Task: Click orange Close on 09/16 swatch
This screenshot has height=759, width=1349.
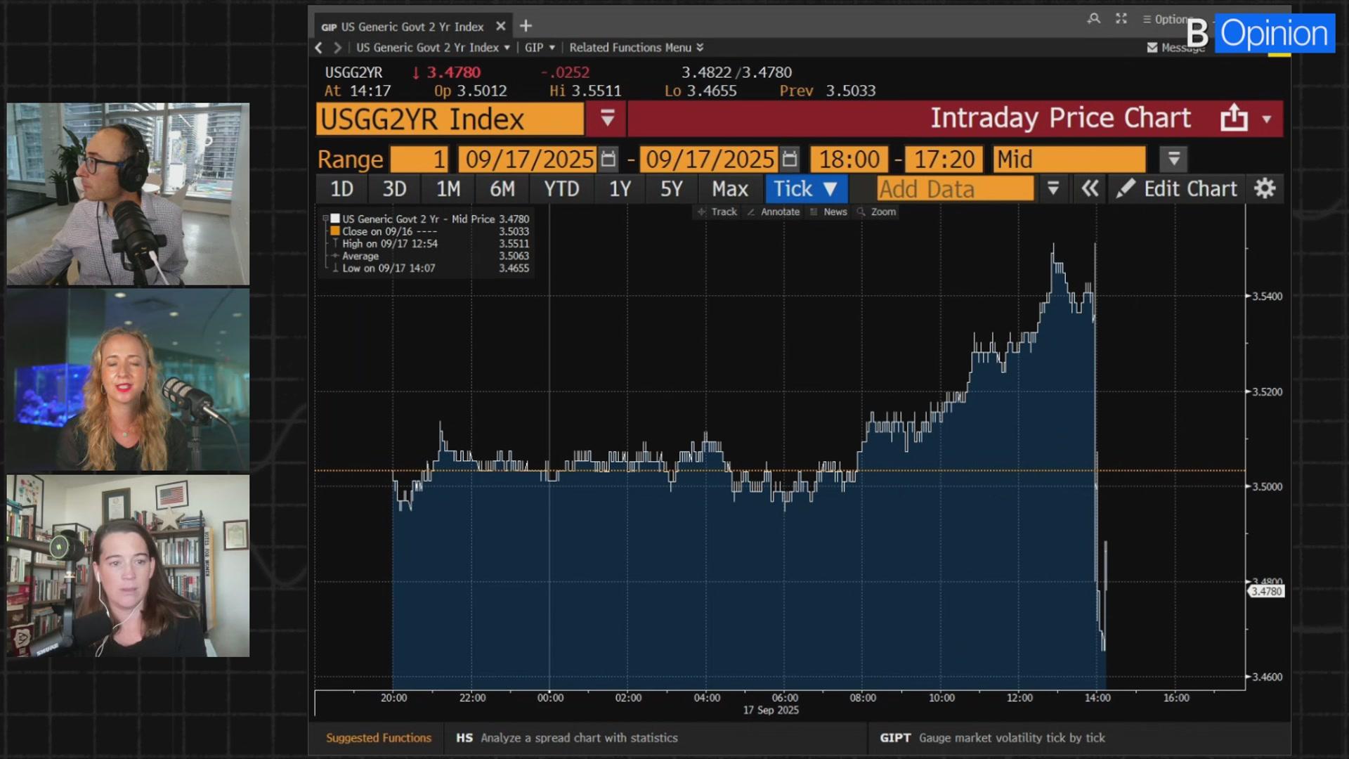Action: point(336,231)
